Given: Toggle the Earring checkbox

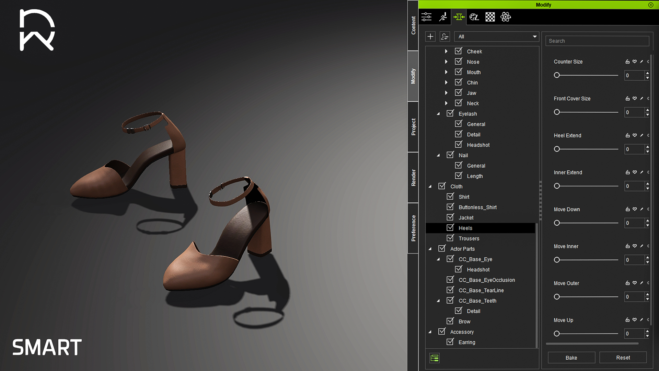Looking at the screenshot, I should [450, 342].
